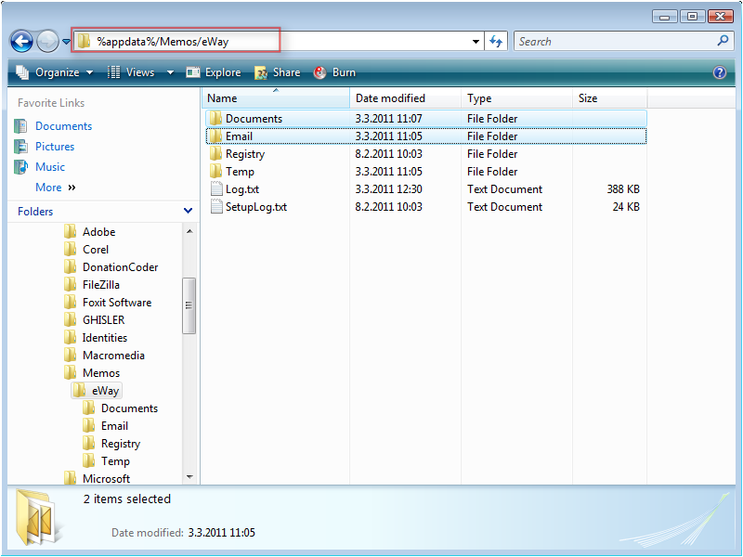743x557 pixels.
Task: Select Documents under eWay in tree
Action: click(129, 408)
